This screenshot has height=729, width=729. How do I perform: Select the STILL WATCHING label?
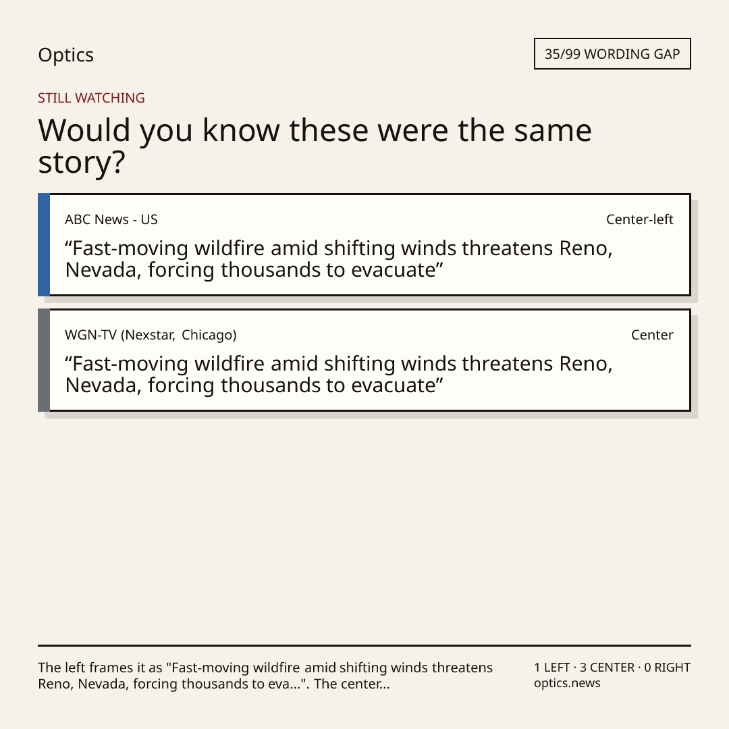pos(91,98)
